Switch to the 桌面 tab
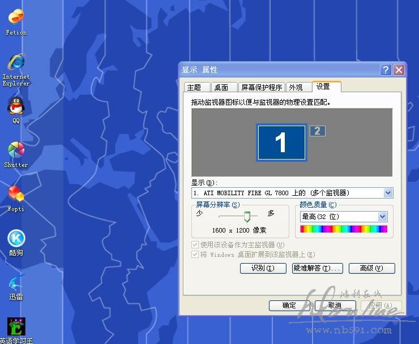This screenshot has height=344, width=419. [221, 87]
